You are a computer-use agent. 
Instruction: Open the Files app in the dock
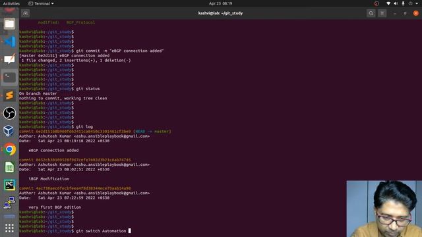pos(9,24)
